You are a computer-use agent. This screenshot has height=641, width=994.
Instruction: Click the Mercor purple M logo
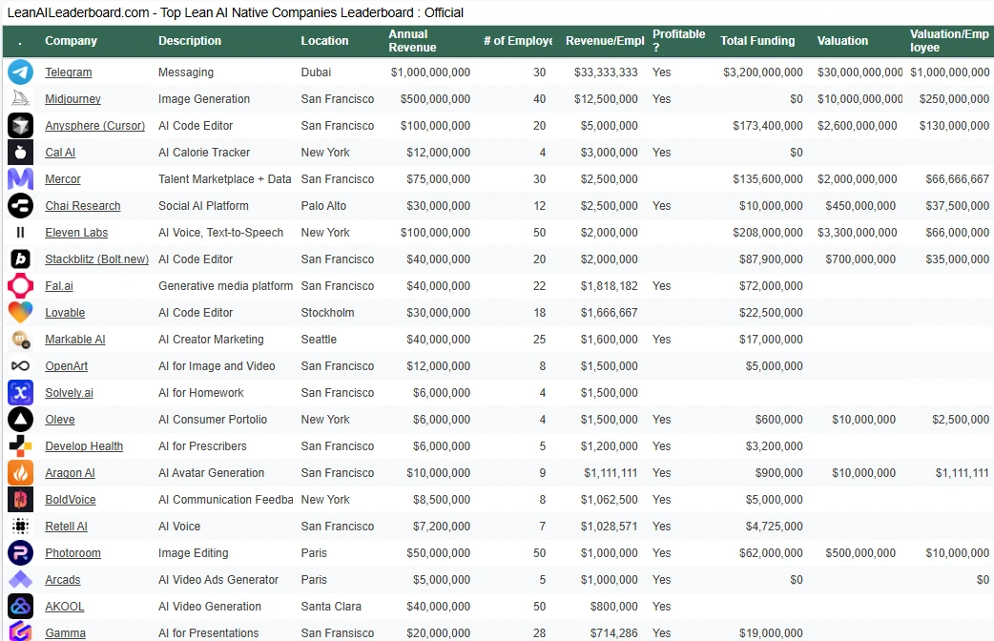click(20, 178)
